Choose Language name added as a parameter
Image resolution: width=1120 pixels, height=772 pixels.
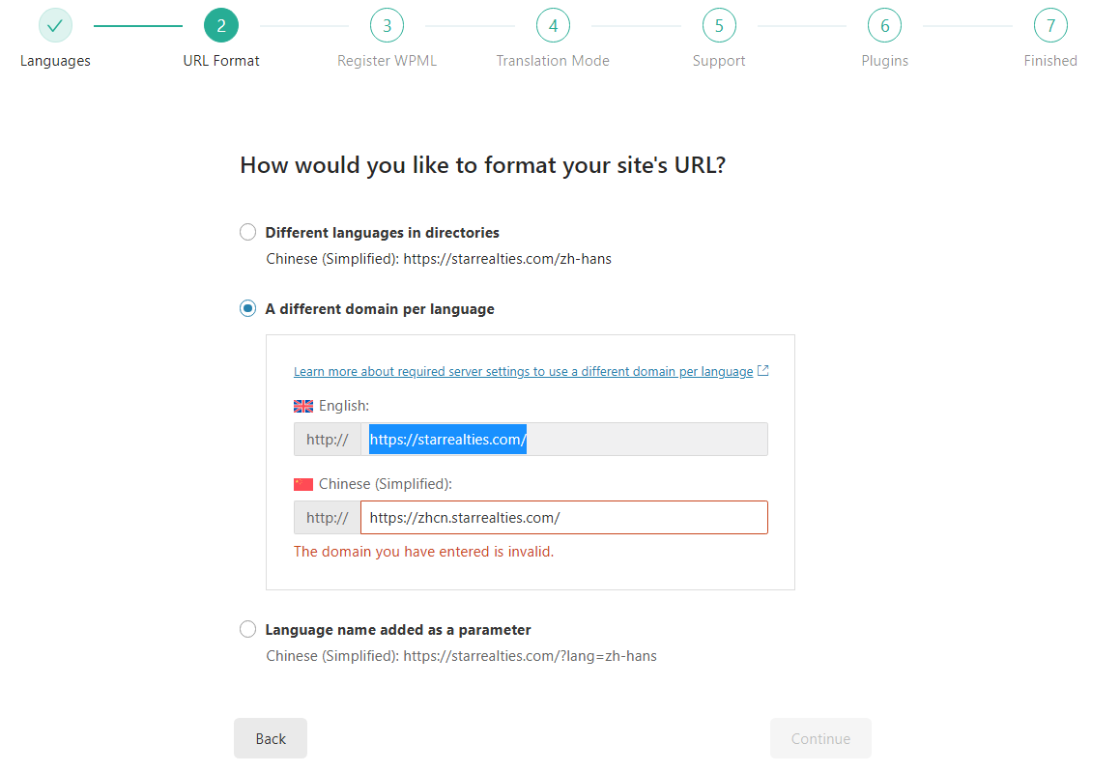click(x=247, y=629)
